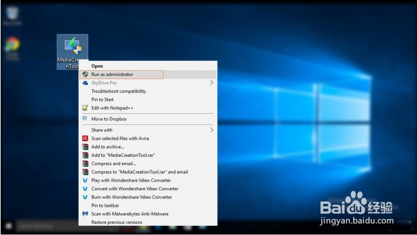The height and width of the screenshot is (235, 417).
Task: Choose Play with Wondershare Vdieo Converter
Action: (148, 180)
